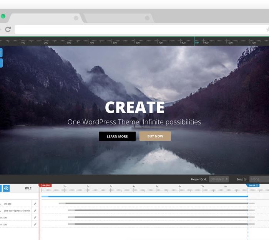Click the LEARN MORE button

click(x=117, y=136)
